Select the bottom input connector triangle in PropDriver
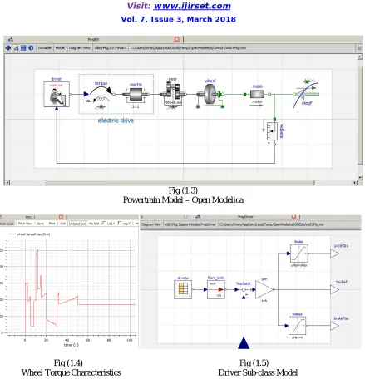Viewport: 365px width, 384px height. point(244,342)
